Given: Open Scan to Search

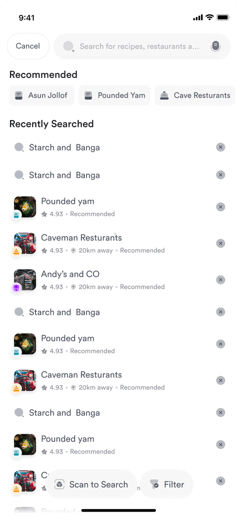Looking at the screenshot, I should [x=91, y=484].
